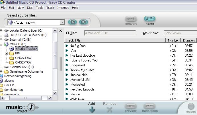Open the source files dropdown arrow
This screenshot has width=197, height=115.
pyautogui.click(x=62, y=22)
